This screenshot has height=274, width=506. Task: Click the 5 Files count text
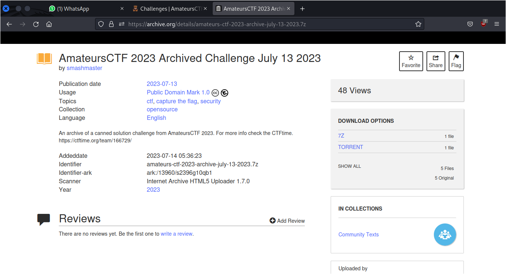447,169
